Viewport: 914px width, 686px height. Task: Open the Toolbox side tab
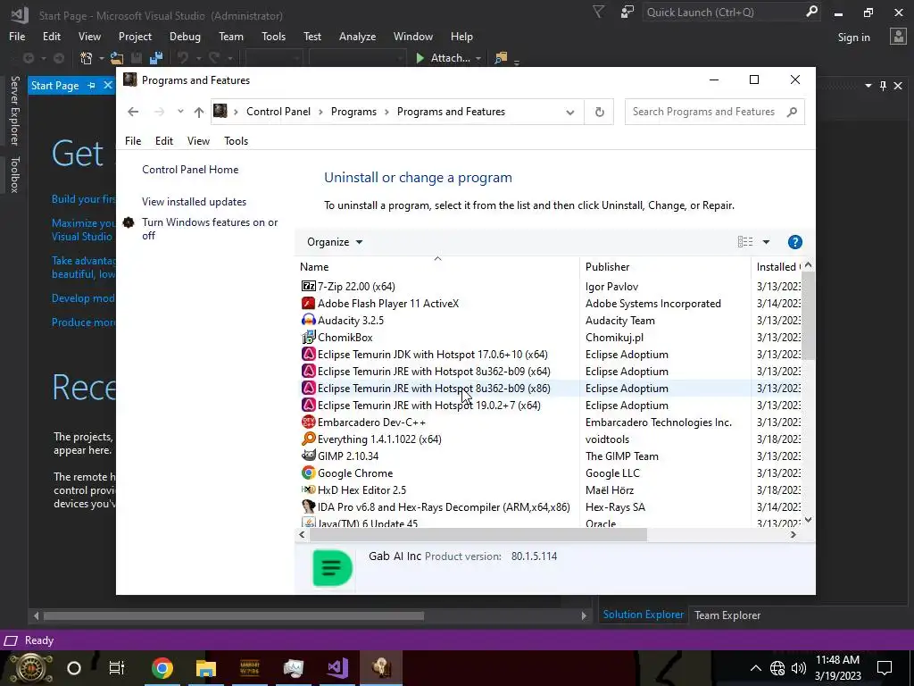coord(14,174)
